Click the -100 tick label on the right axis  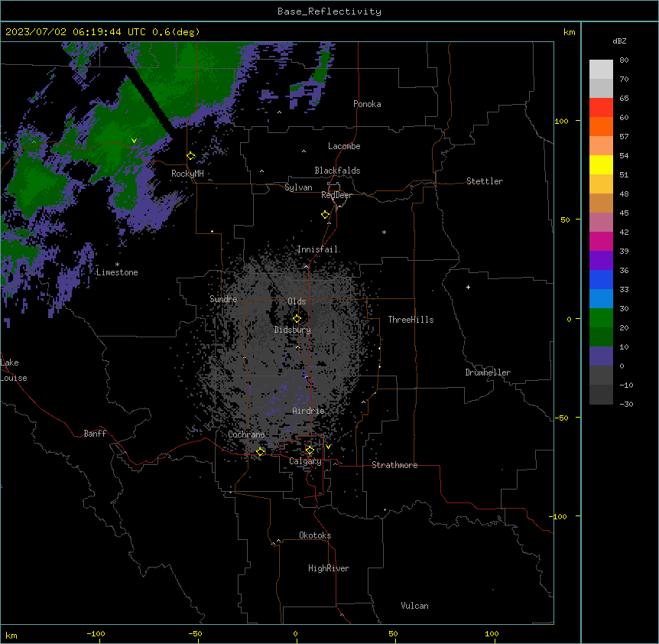[559, 516]
